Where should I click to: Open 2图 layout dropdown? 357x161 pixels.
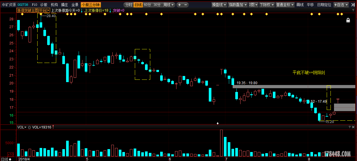click(x=253, y=5)
